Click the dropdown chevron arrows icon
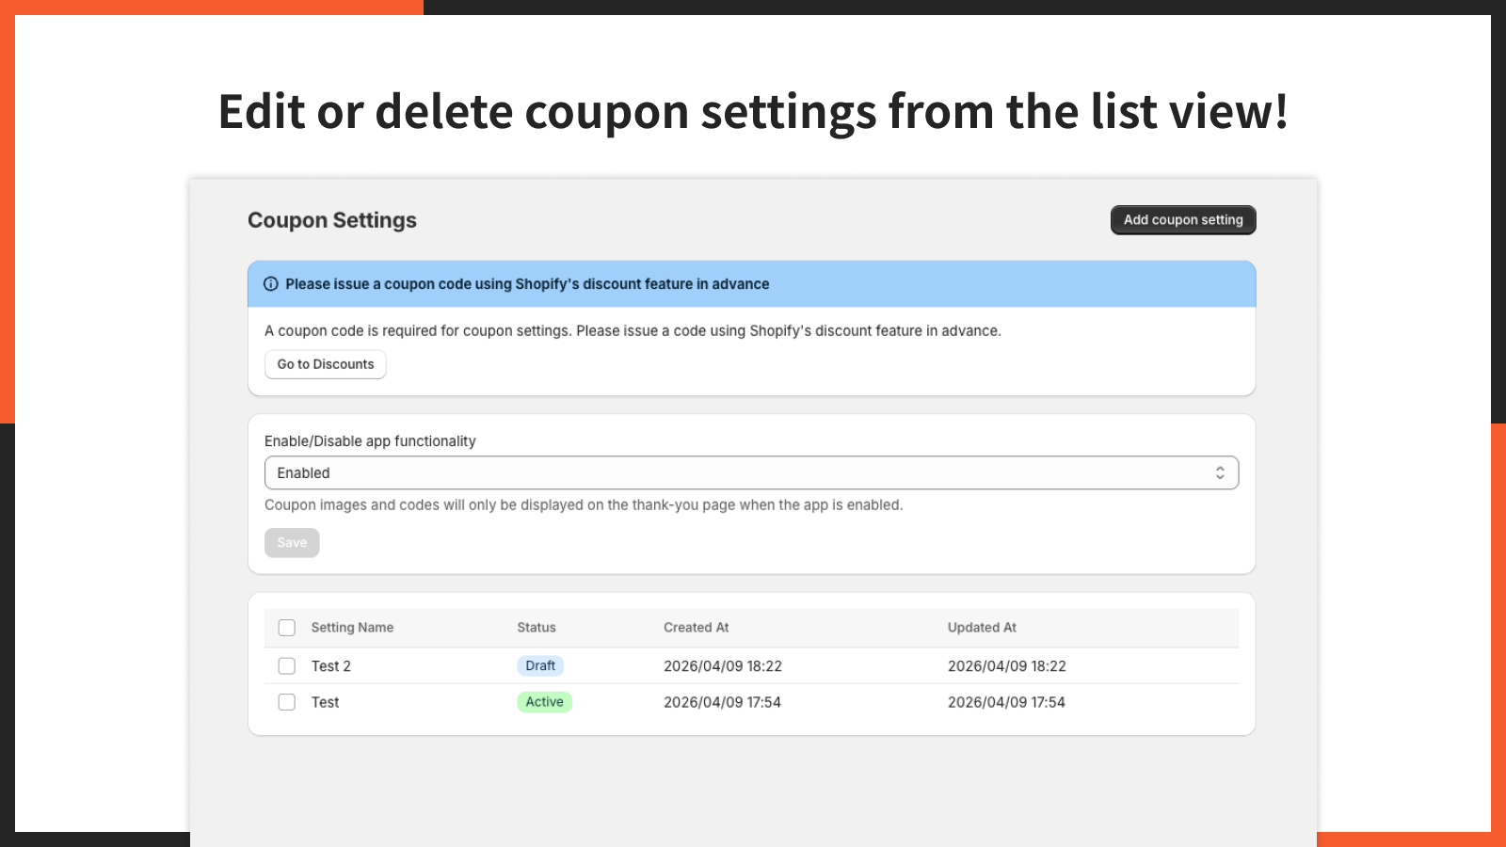This screenshot has width=1506, height=847. tap(1220, 473)
